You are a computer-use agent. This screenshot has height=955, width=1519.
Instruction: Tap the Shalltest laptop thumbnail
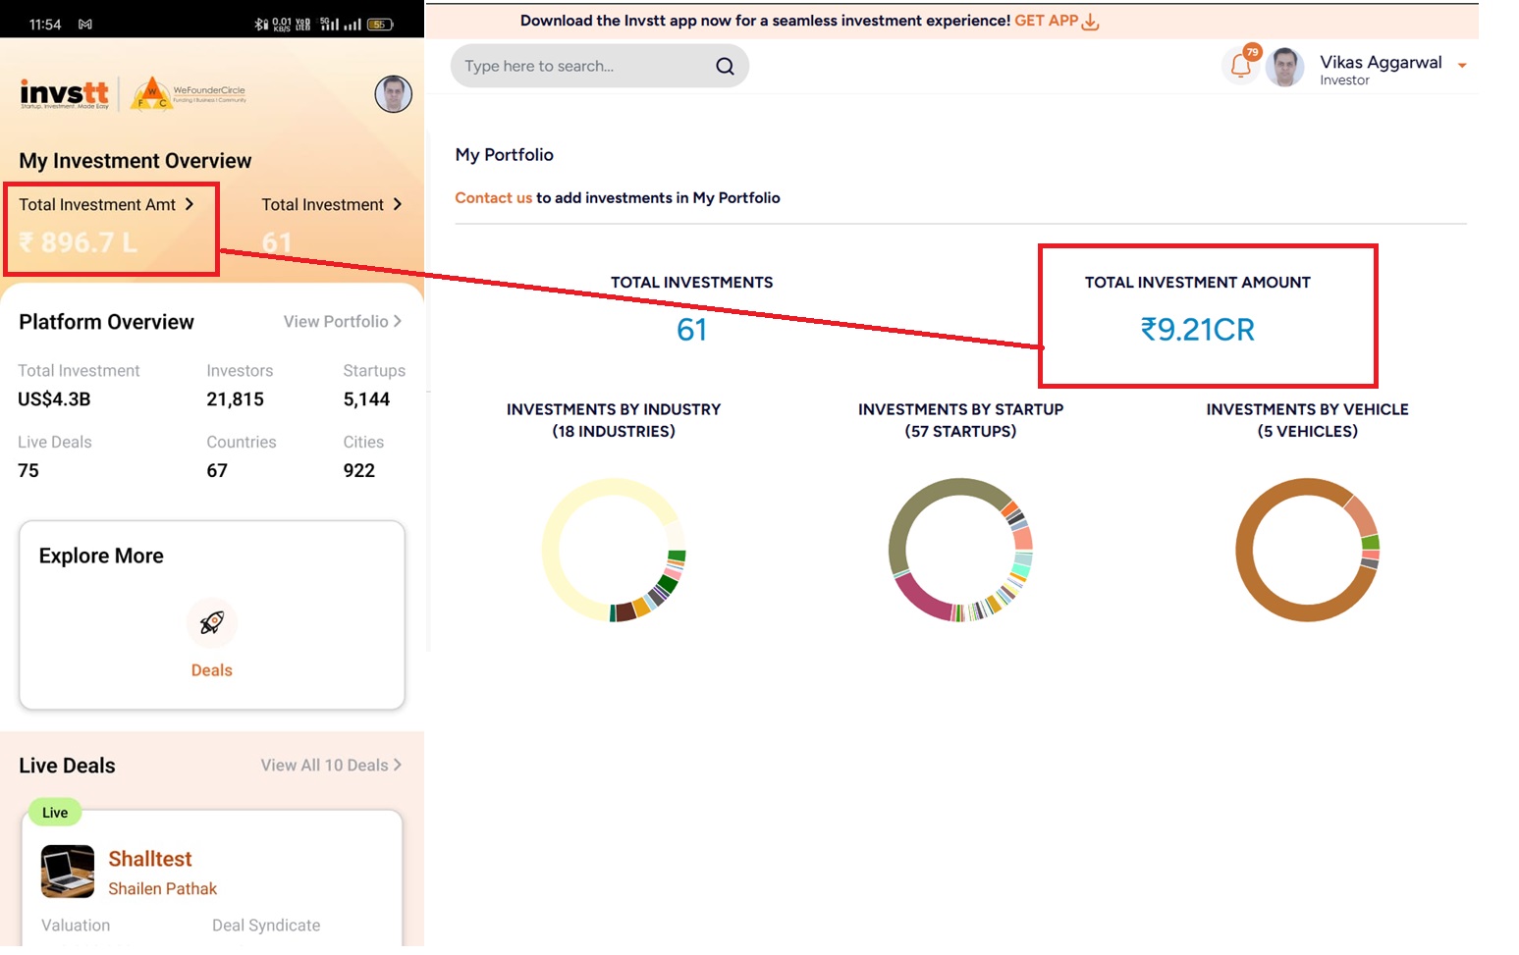[68, 872]
